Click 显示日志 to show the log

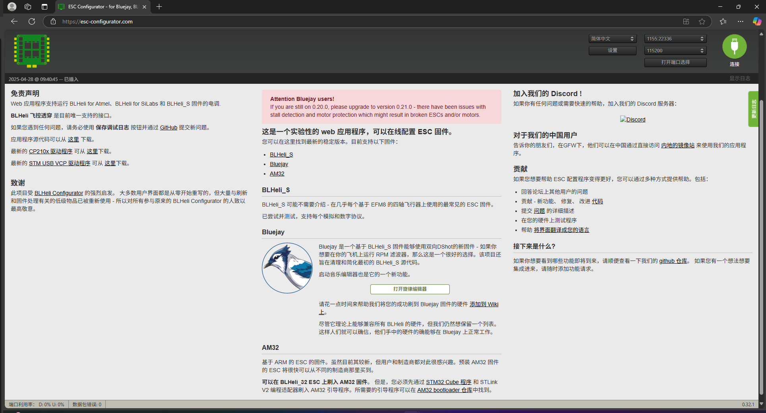(x=739, y=79)
